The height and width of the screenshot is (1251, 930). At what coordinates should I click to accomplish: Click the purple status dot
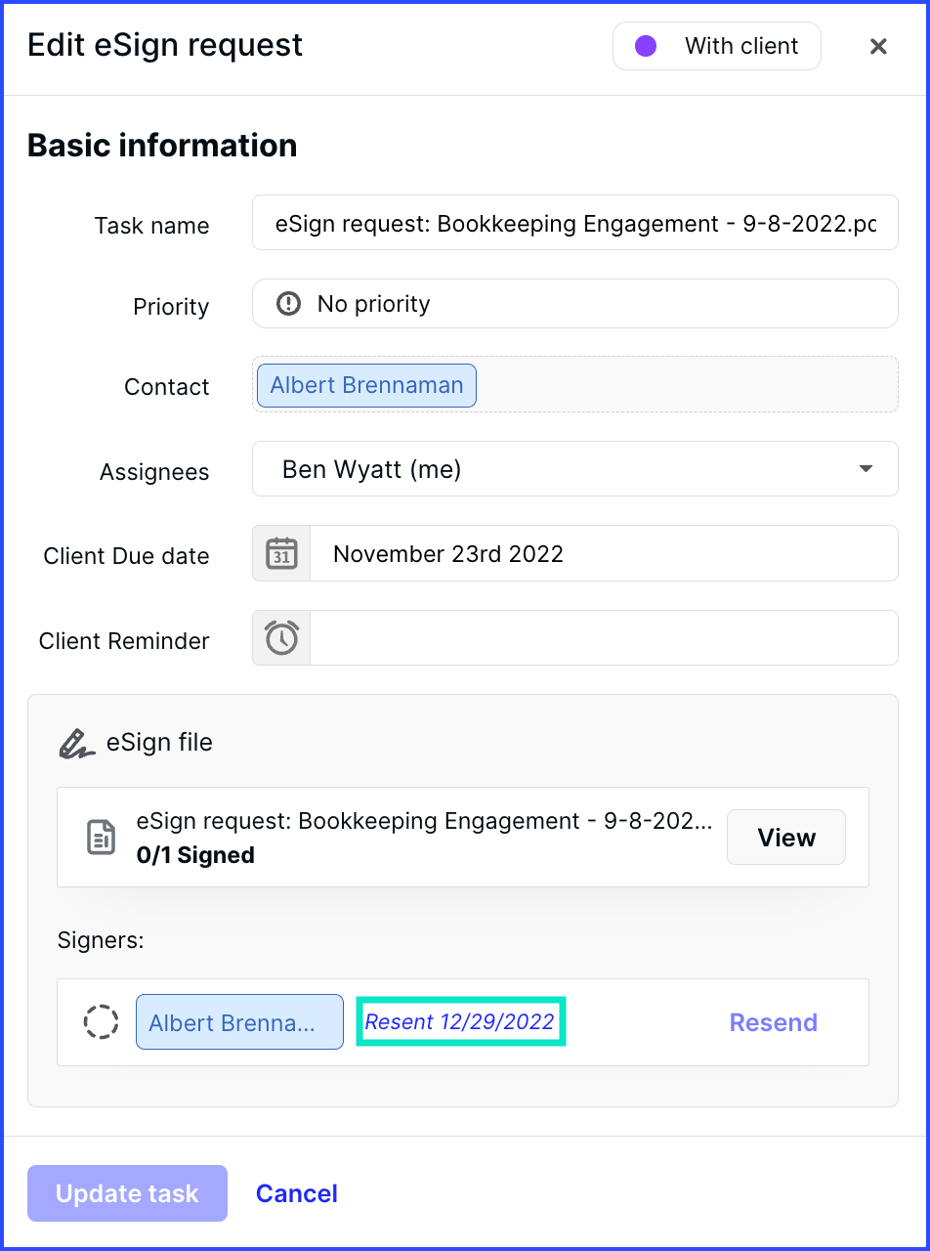click(x=646, y=46)
